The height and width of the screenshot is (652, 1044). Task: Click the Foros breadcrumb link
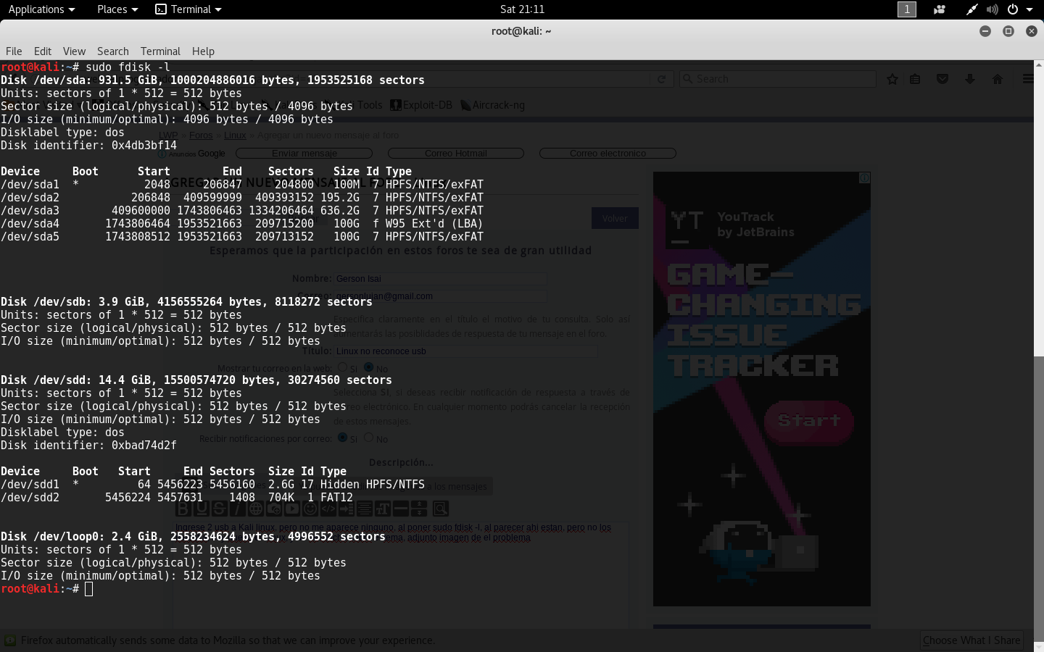[201, 135]
